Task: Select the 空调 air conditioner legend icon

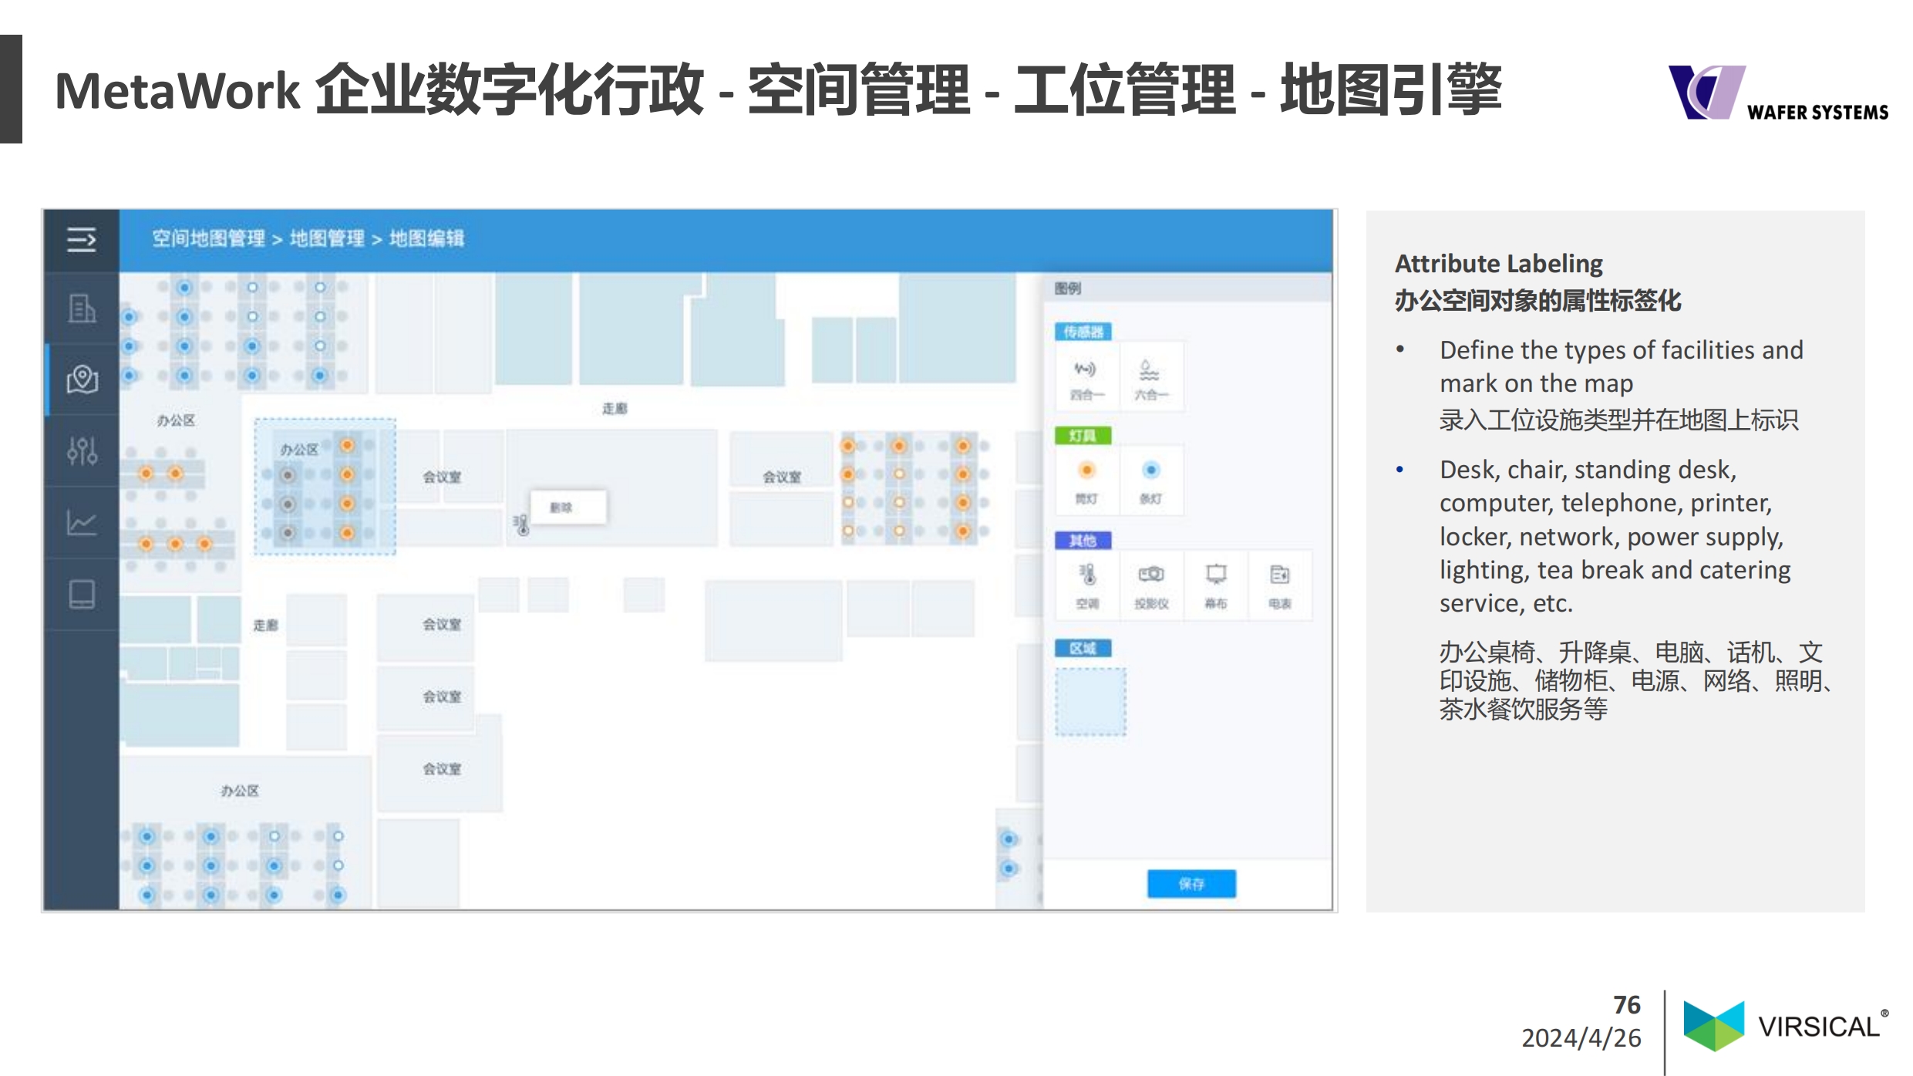Action: click(1087, 585)
